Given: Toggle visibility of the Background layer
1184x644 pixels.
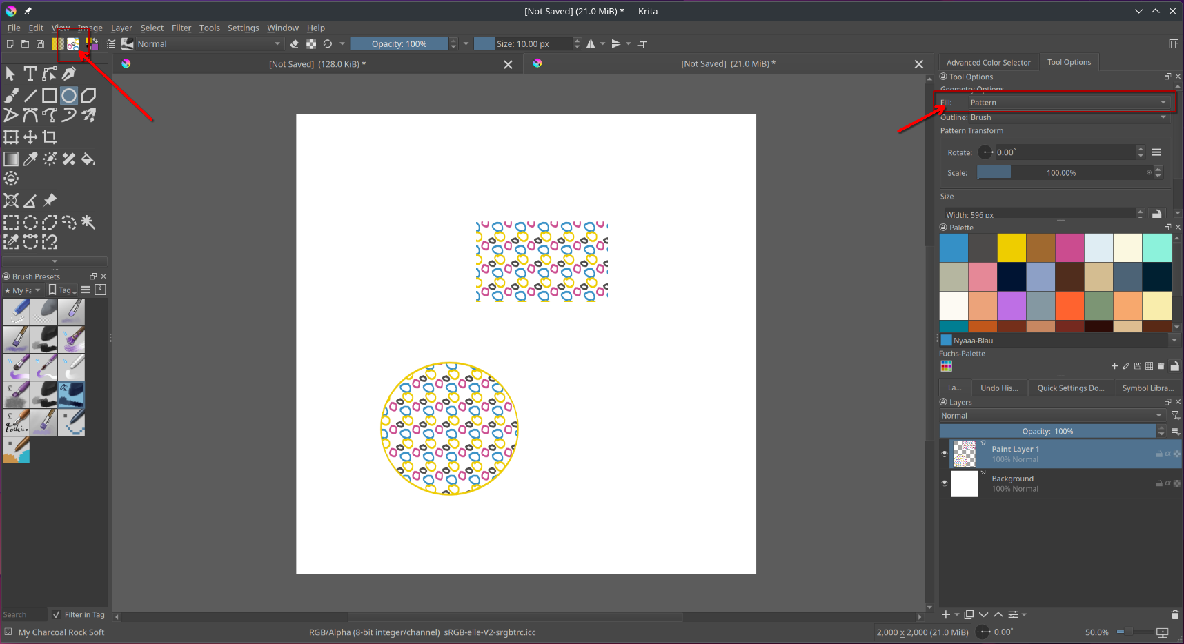Looking at the screenshot, I should 945,483.
